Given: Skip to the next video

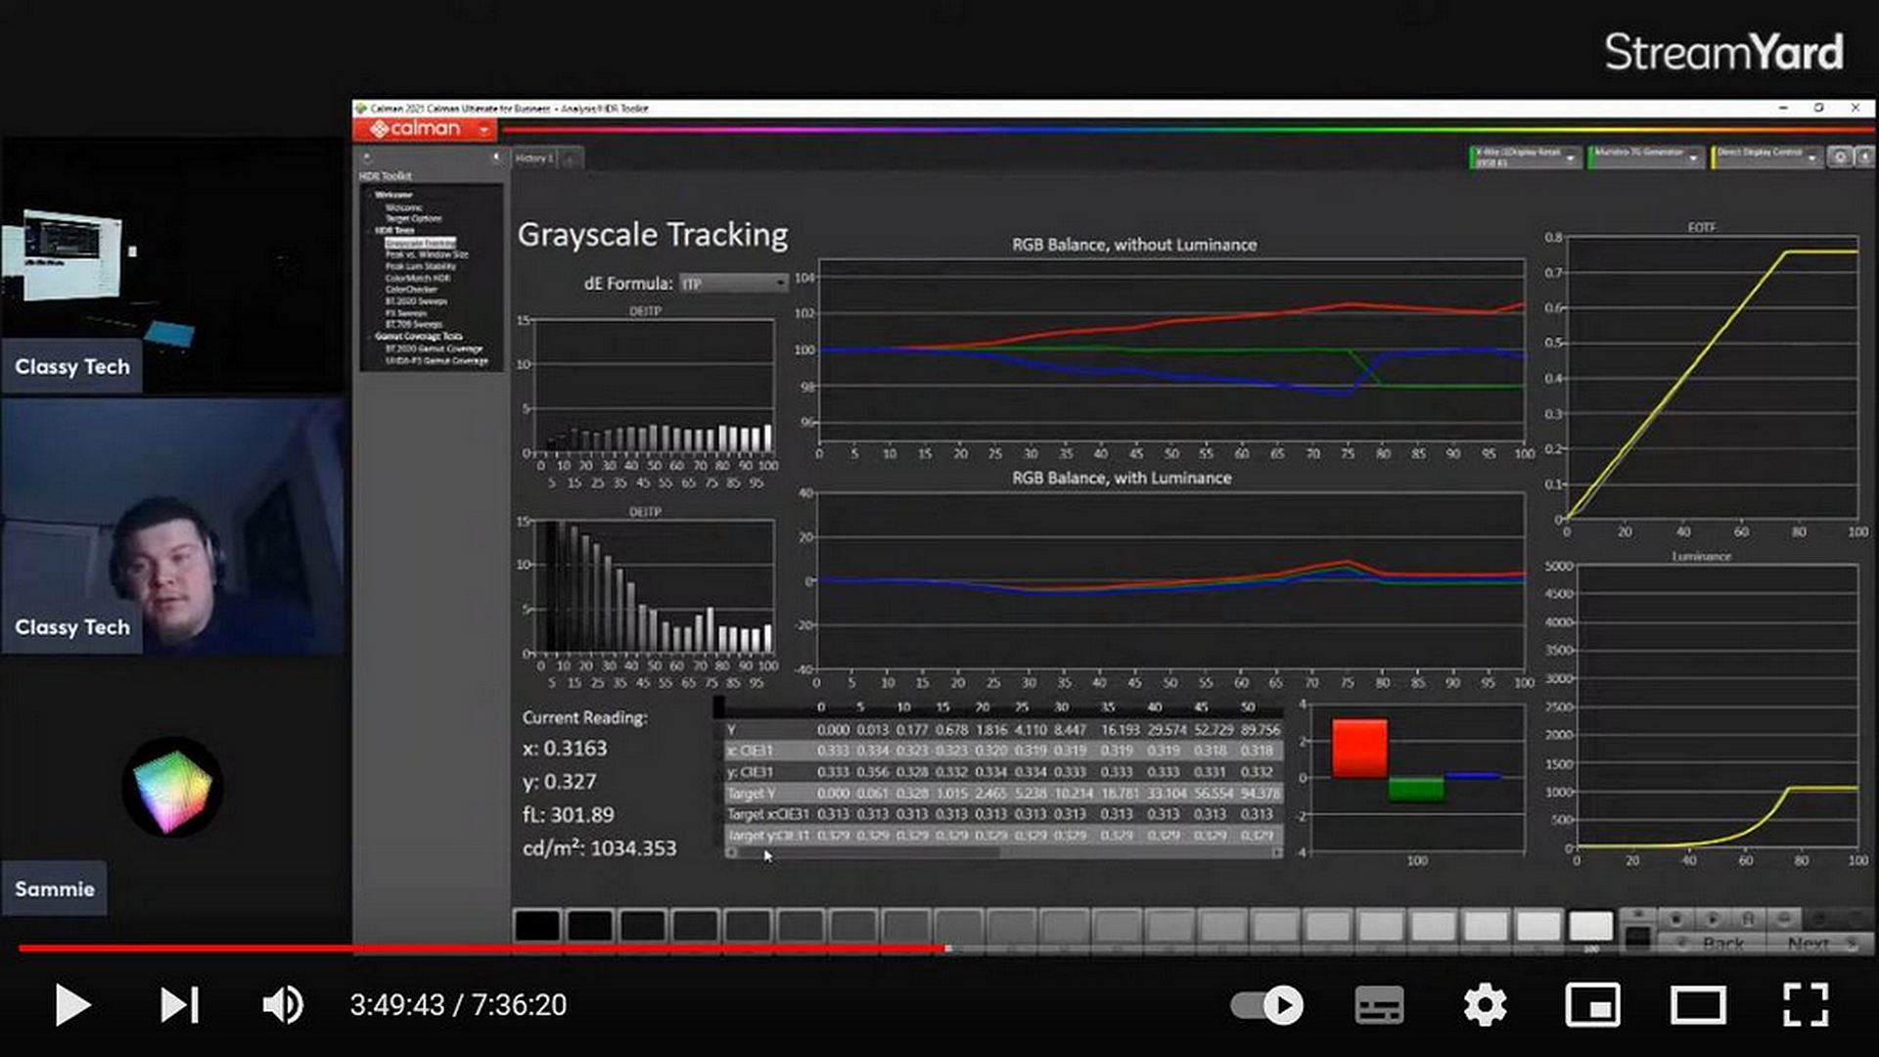Looking at the screenshot, I should pyautogui.click(x=179, y=1005).
